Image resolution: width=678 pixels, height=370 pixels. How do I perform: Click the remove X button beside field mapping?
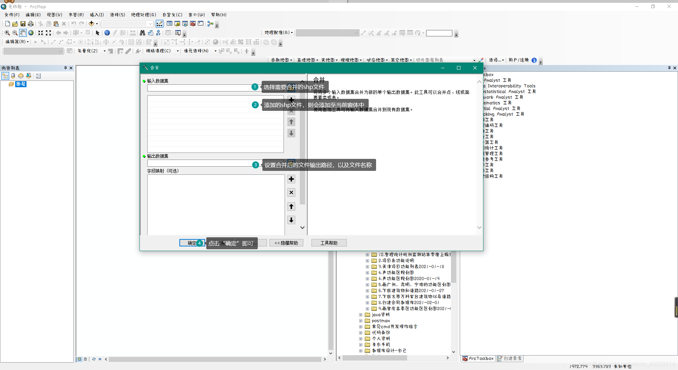point(291,192)
